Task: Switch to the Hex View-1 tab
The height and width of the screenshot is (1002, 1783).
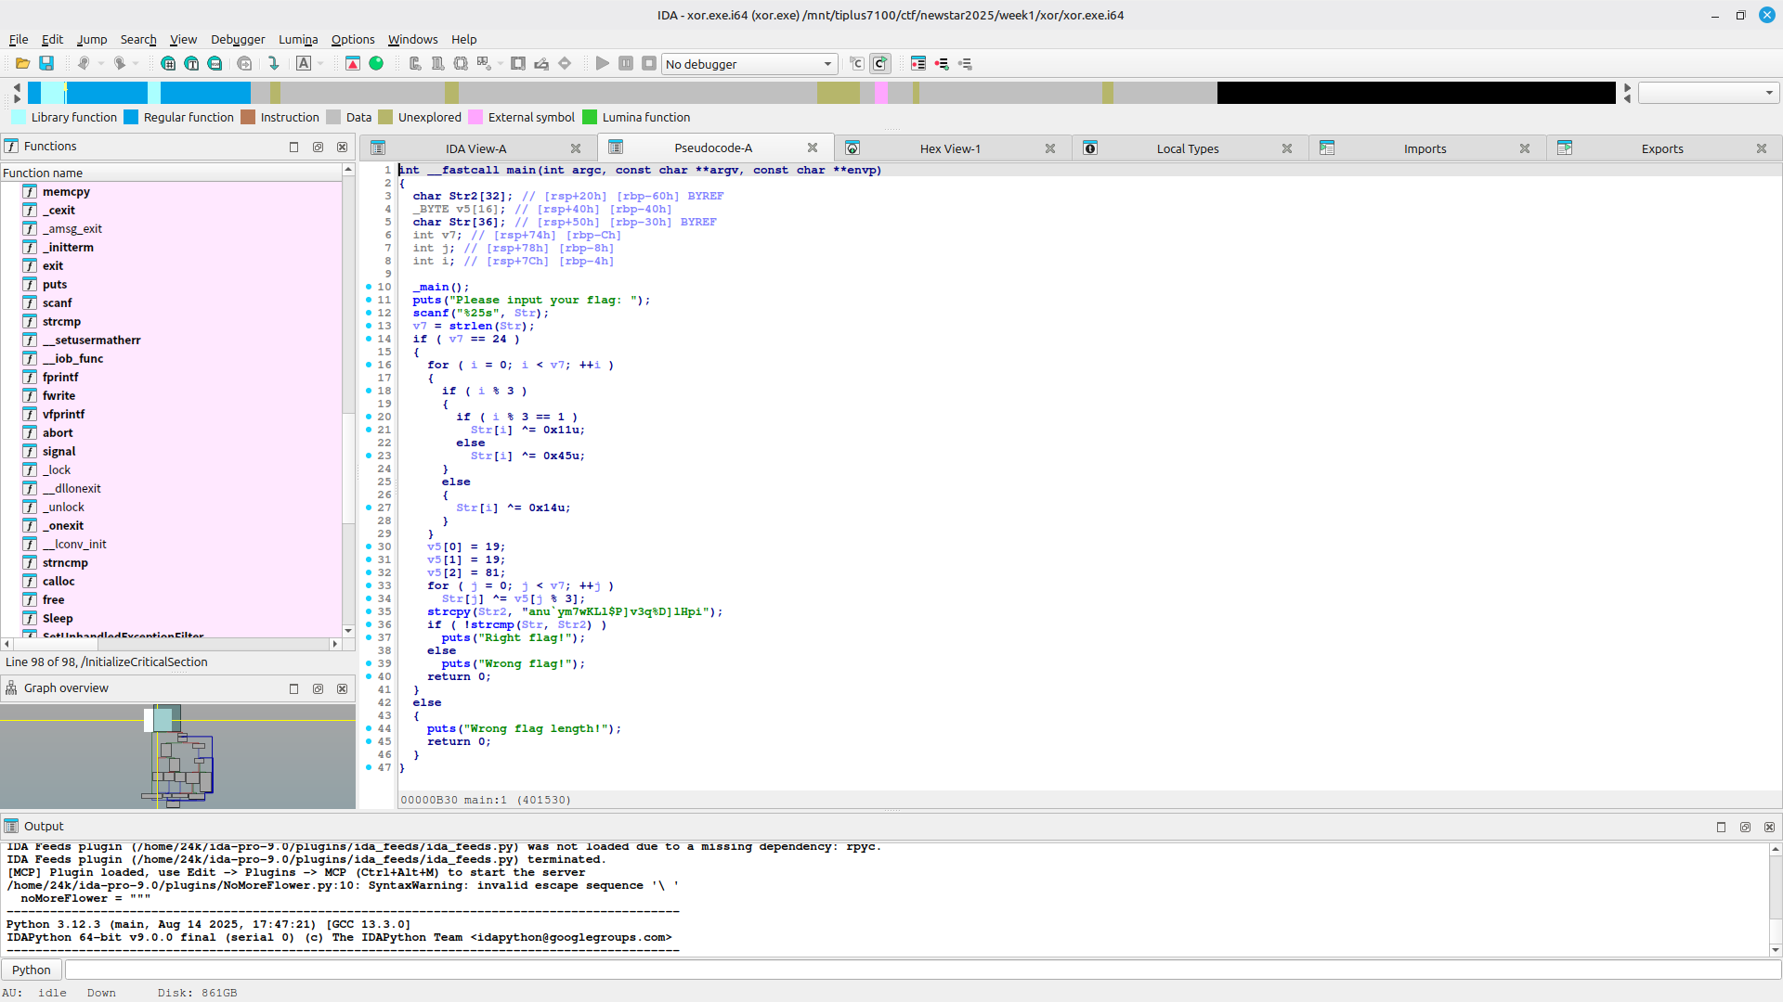Action: [949, 148]
